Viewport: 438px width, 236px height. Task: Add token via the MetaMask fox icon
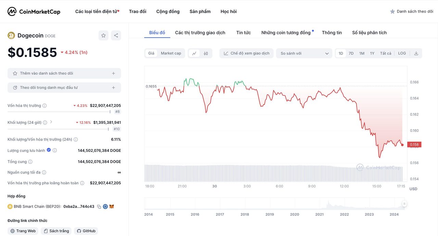coord(112,207)
